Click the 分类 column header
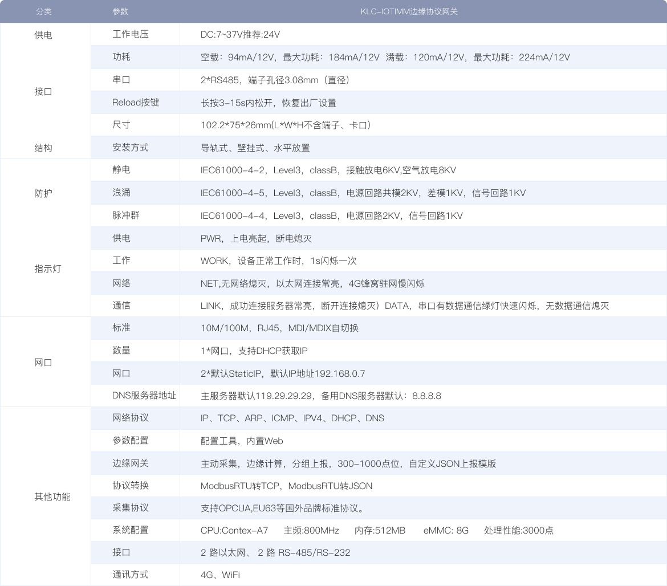The image size is (667, 586). coord(44,11)
